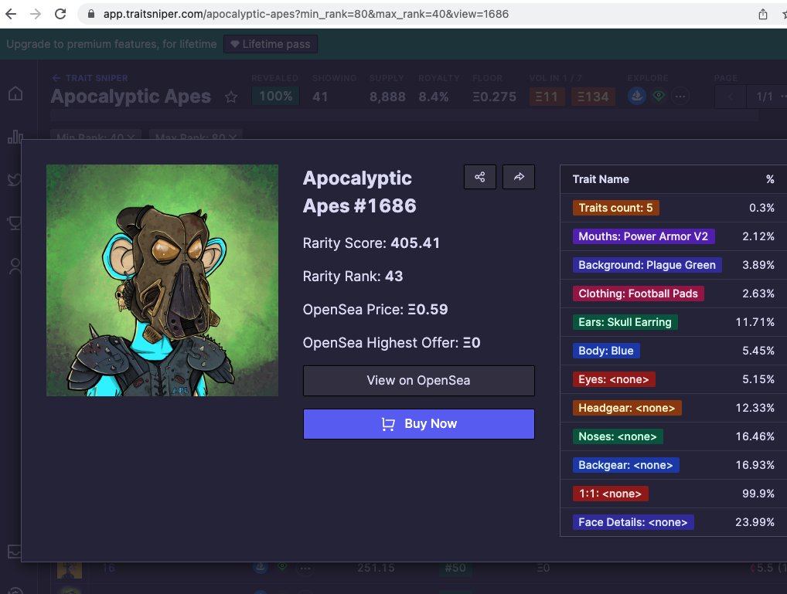This screenshot has width=787, height=594.
Task: Select the rankings chart icon in the sidebar
Action: (x=15, y=136)
